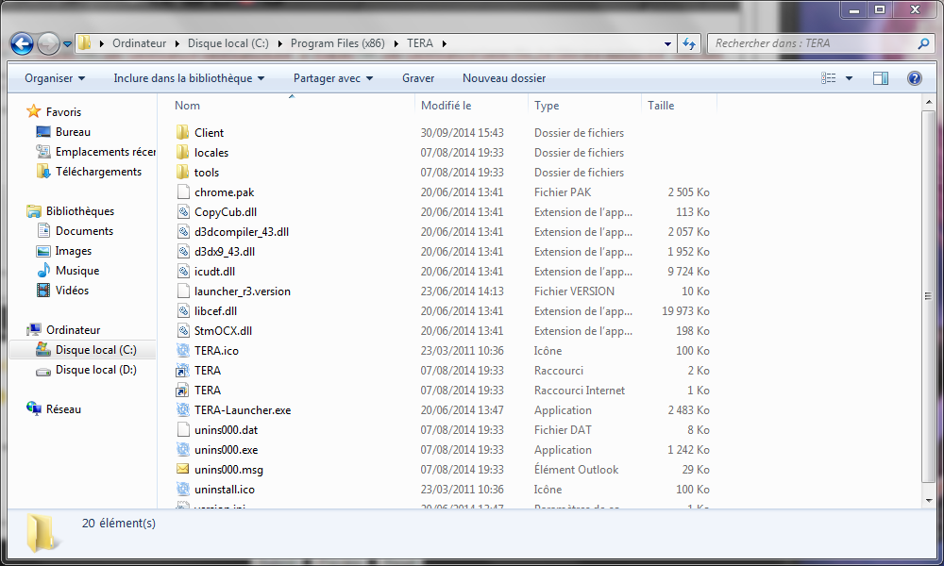This screenshot has width=944, height=566.
Task: Click the refresh button beside address bar
Action: 689,43
